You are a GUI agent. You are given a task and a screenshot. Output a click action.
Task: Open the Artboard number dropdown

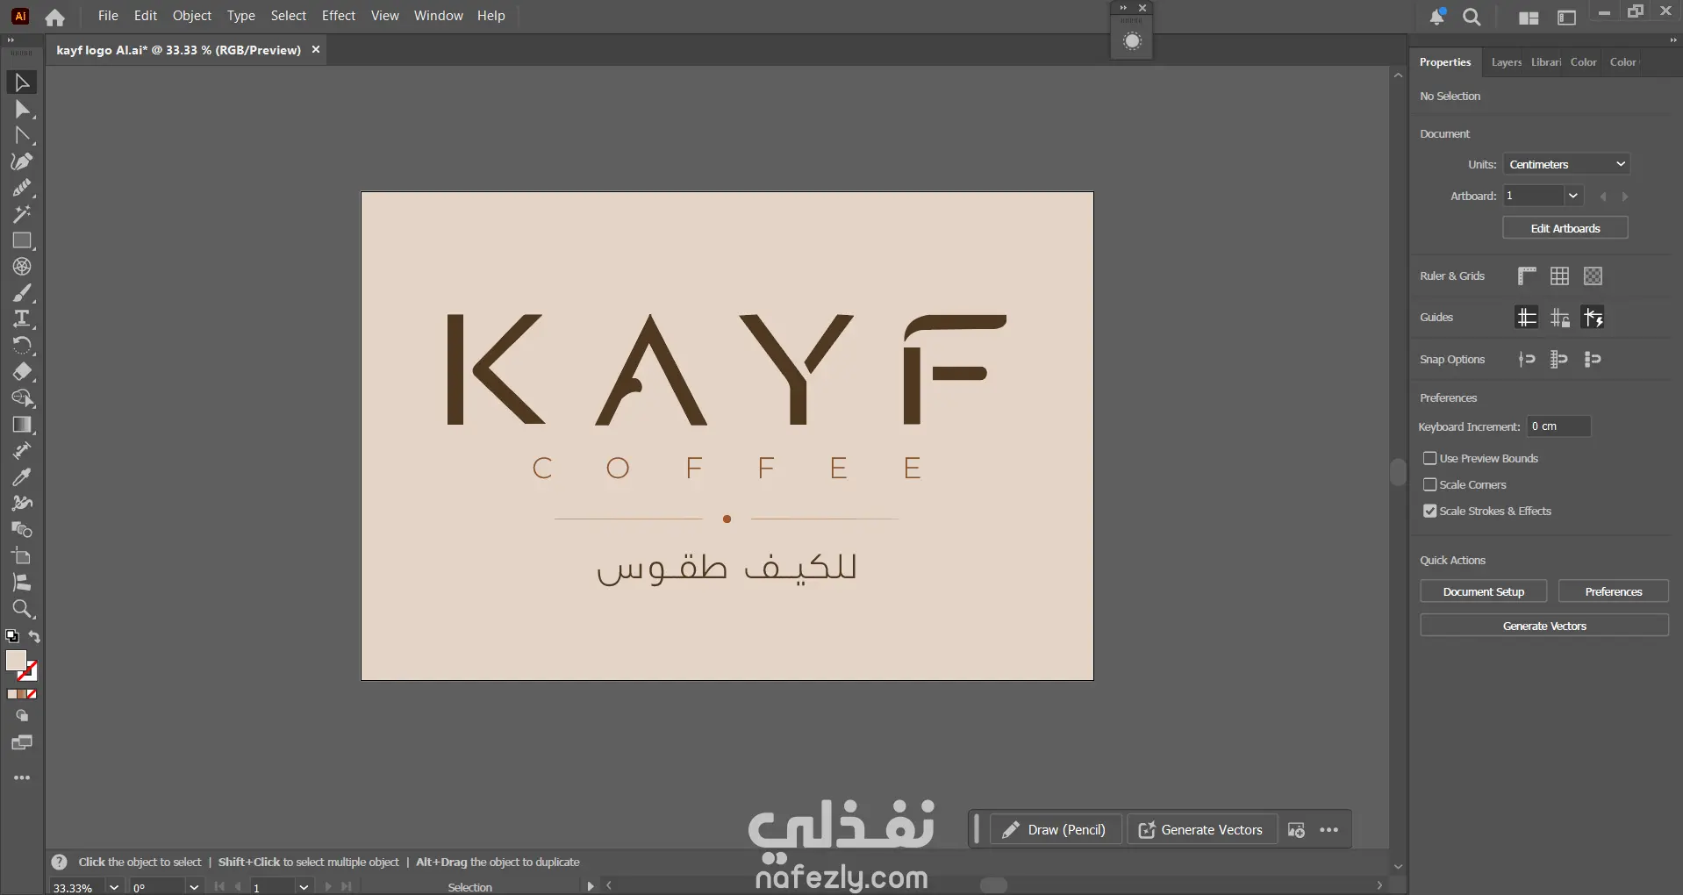[1573, 196]
